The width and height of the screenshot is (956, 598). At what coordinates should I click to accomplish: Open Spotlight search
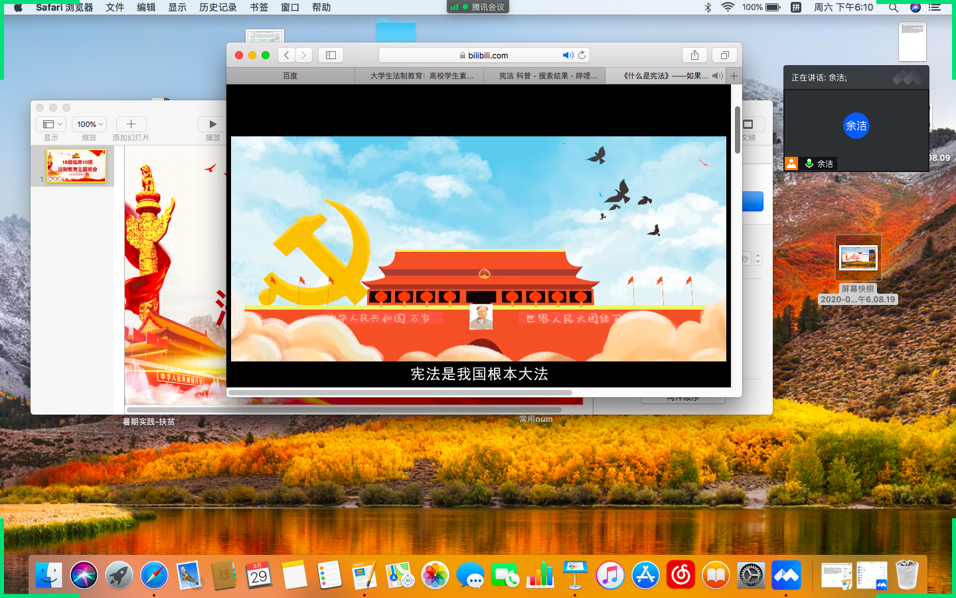pos(894,7)
